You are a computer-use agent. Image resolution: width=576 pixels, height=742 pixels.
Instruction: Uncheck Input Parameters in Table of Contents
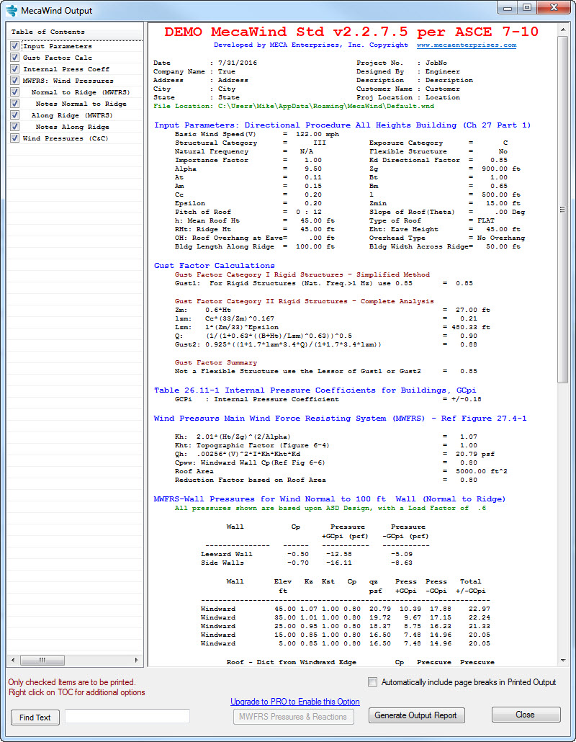click(16, 46)
